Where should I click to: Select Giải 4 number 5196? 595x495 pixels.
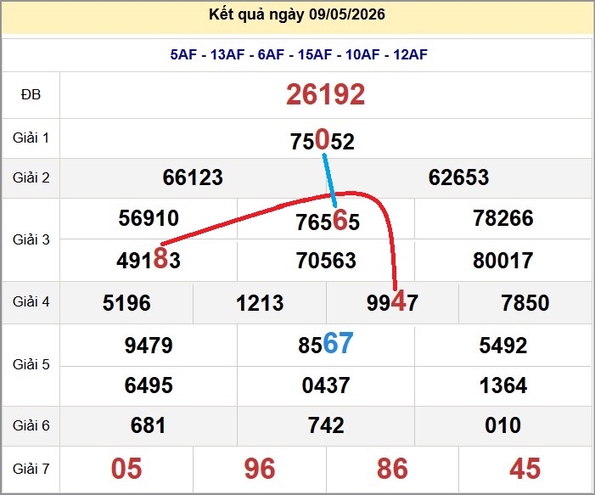click(126, 303)
